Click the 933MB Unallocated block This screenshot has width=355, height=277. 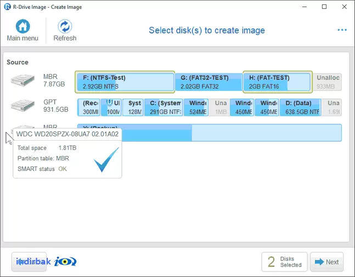click(x=328, y=82)
